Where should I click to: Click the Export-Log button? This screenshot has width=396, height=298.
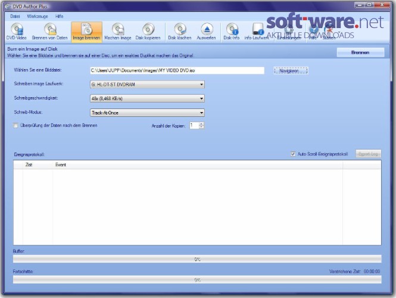(368, 154)
